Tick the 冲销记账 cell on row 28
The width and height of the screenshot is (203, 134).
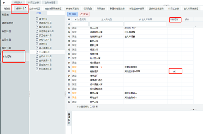coord(174,93)
